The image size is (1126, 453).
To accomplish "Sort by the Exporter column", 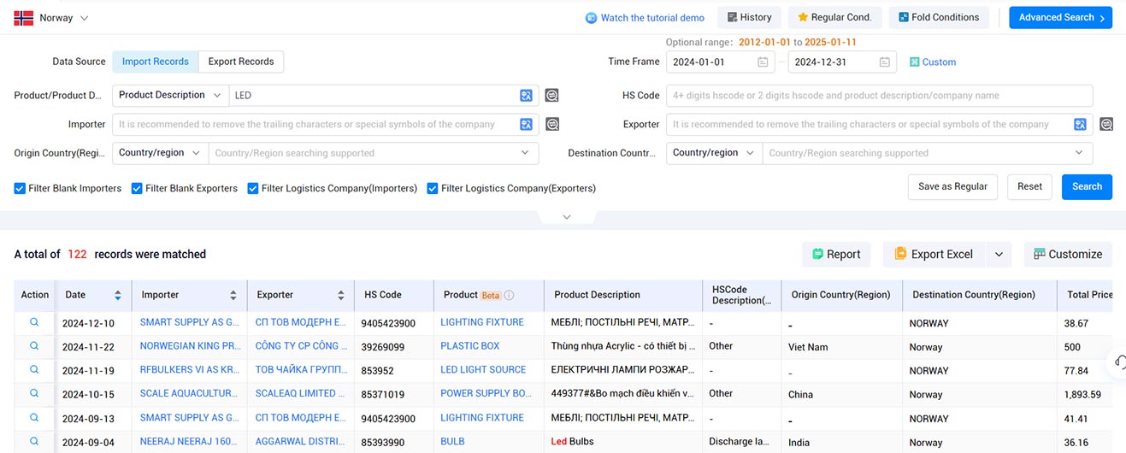I will coord(340,296).
